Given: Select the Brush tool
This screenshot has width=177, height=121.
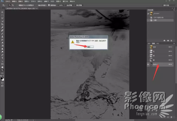Looking at the screenshot, I should pos(2,33).
